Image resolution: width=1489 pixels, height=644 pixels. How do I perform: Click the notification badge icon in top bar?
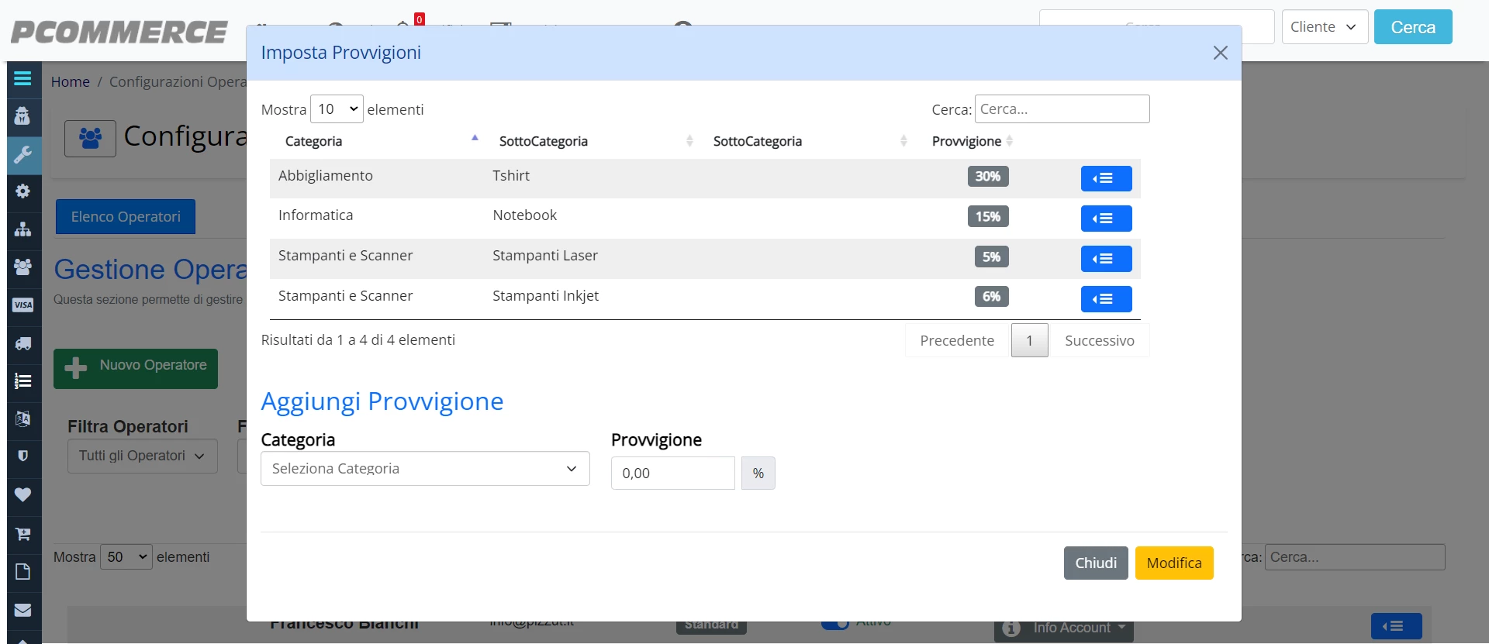[x=419, y=19]
